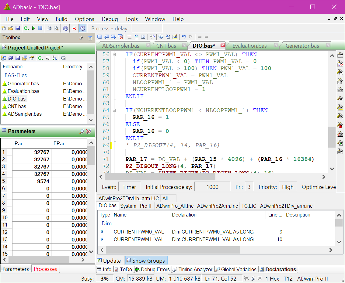Image resolution: width=345 pixels, height=283 pixels.
Task: Click the code editor horizontal scrollbar thumb
Action: (x=160, y=177)
